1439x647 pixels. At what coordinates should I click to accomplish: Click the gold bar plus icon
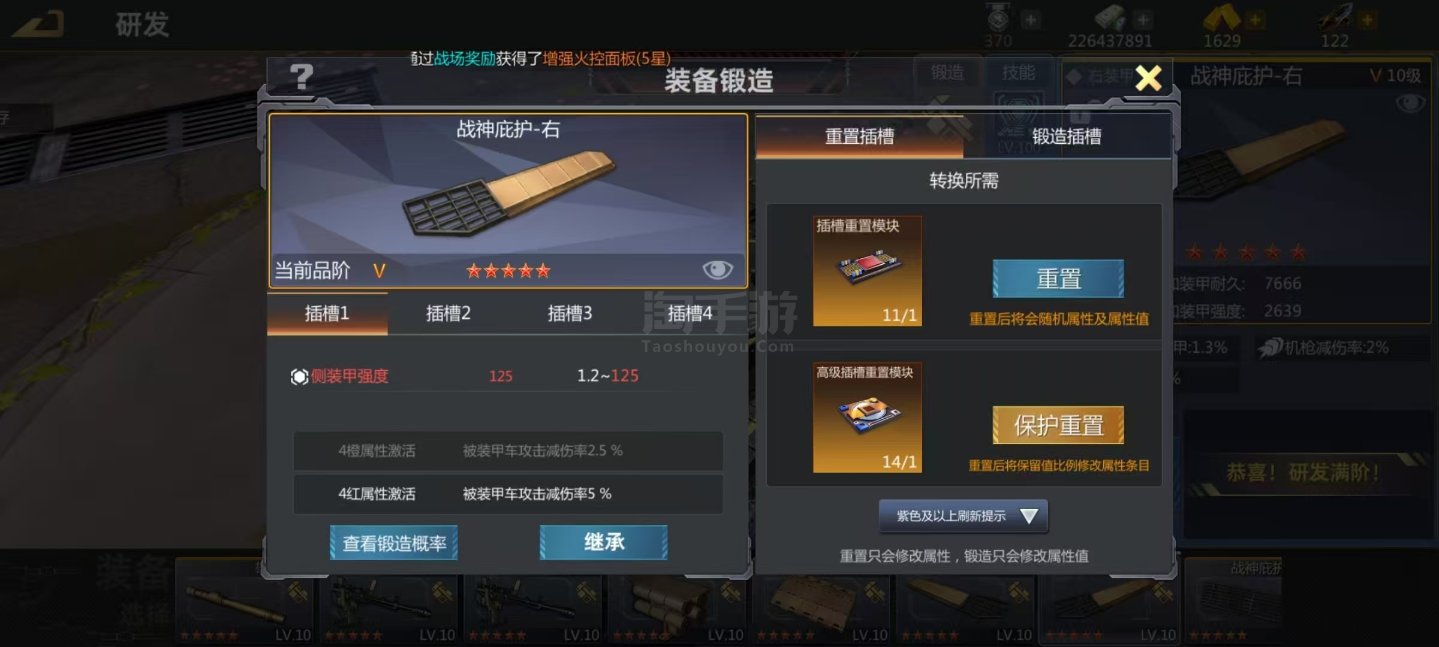1254,20
